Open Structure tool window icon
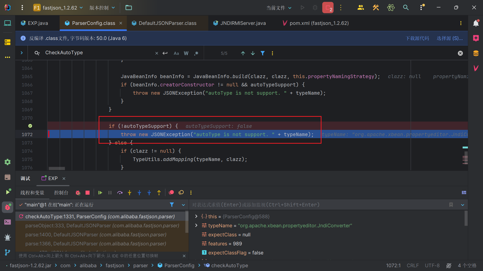 tap(8, 42)
